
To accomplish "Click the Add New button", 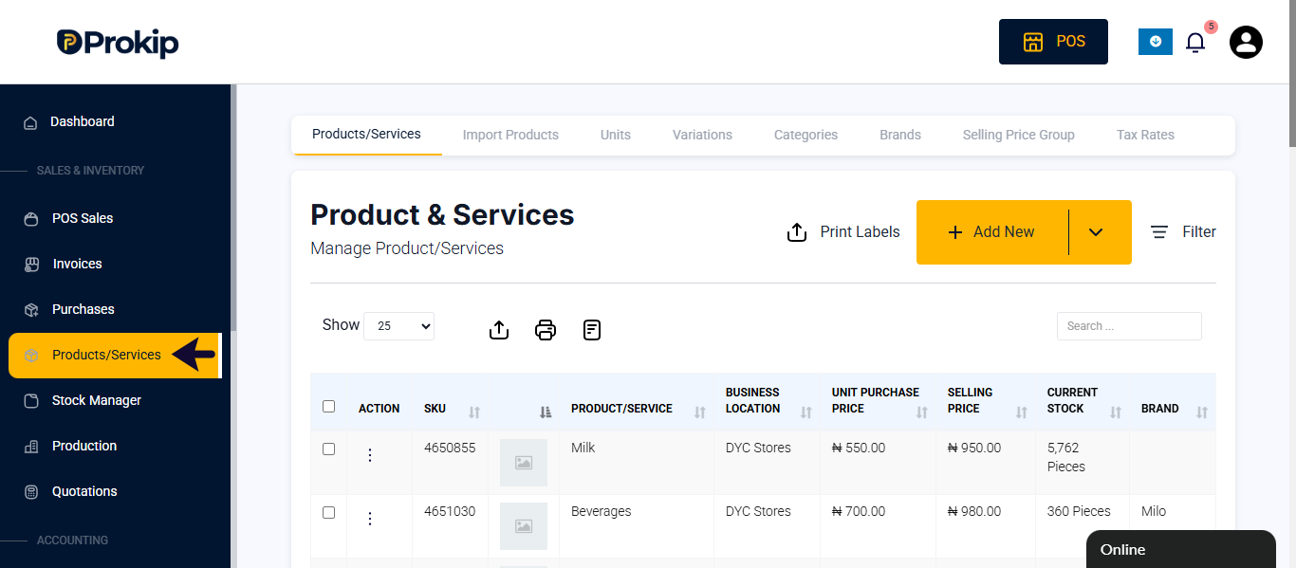I will coord(992,232).
